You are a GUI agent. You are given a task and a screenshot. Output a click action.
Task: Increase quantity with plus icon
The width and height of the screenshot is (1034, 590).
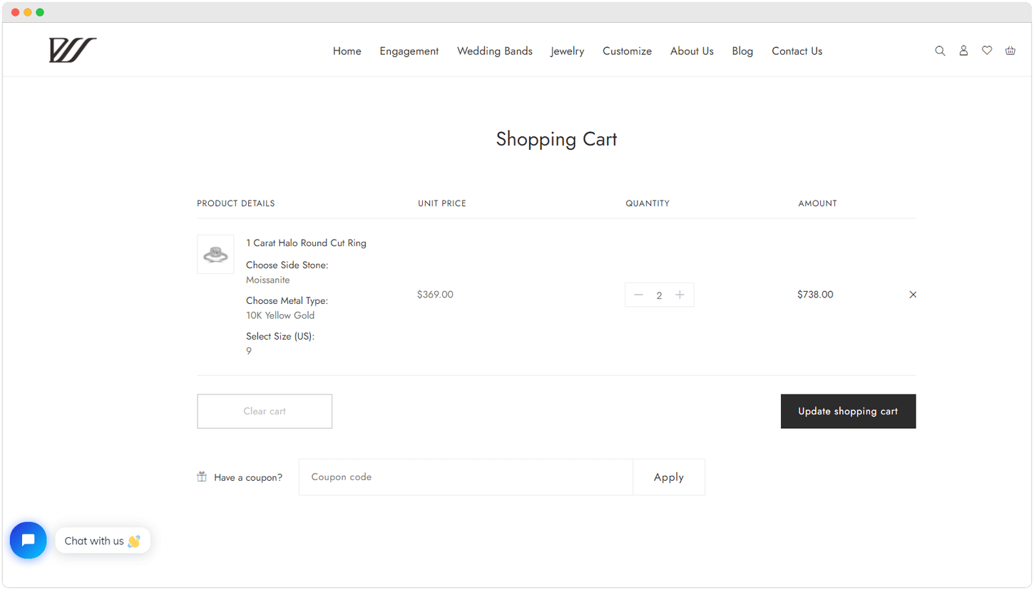[x=680, y=295]
